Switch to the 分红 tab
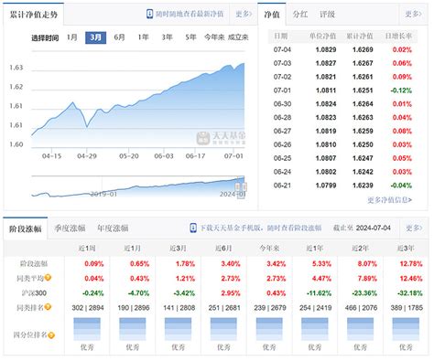Viewport: 434px width, 361px height. (x=300, y=15)
